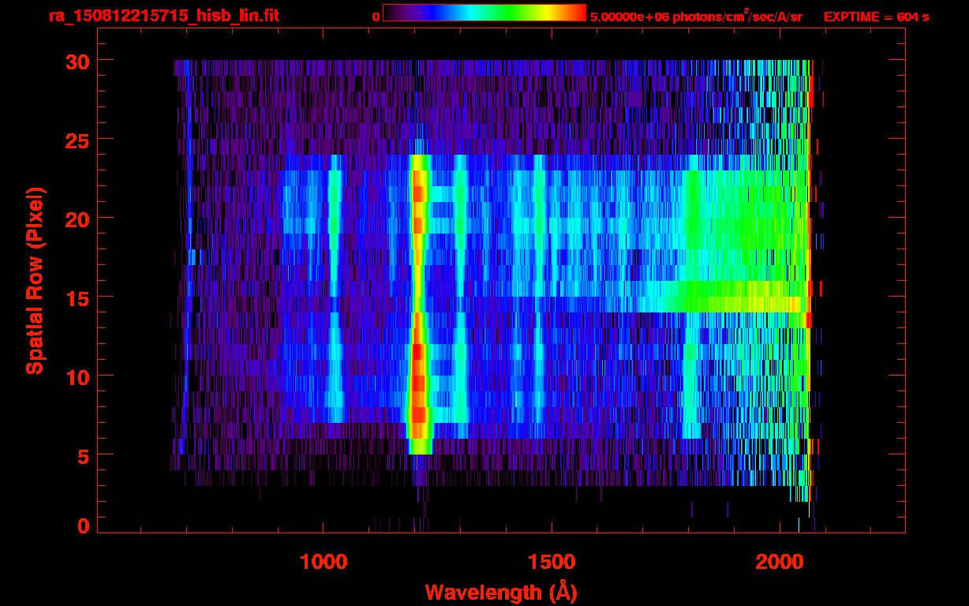Click the 20 spatial row tick label
This screenshot has width=969, height=606.
coord(76,219)
